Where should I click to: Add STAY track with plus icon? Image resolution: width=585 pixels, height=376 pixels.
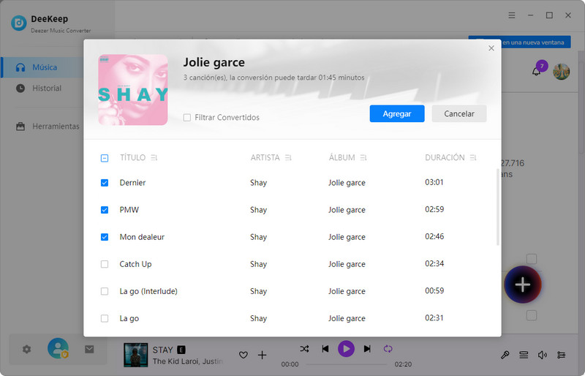[263, 355]
